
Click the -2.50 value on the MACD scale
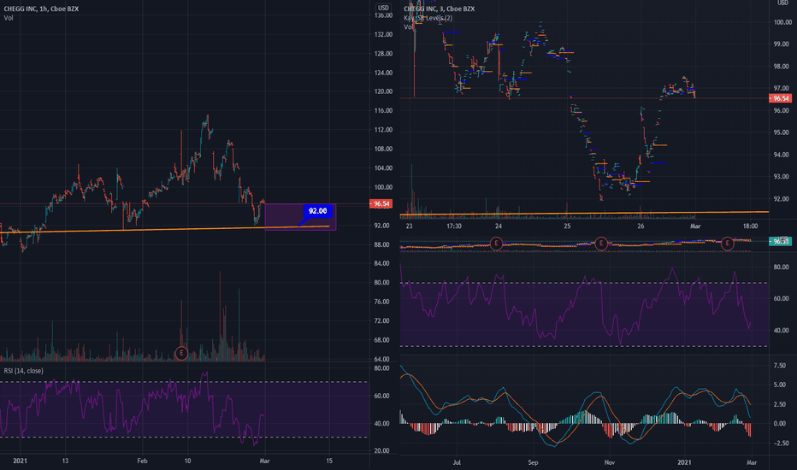point(781,444)
